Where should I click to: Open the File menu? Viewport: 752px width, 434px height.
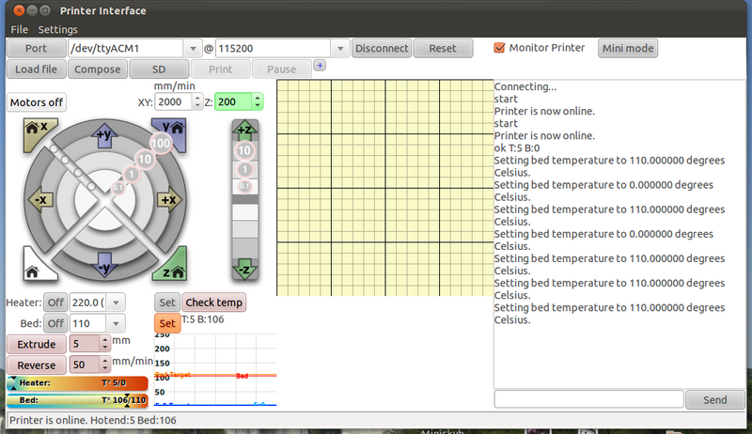[20, 30]
